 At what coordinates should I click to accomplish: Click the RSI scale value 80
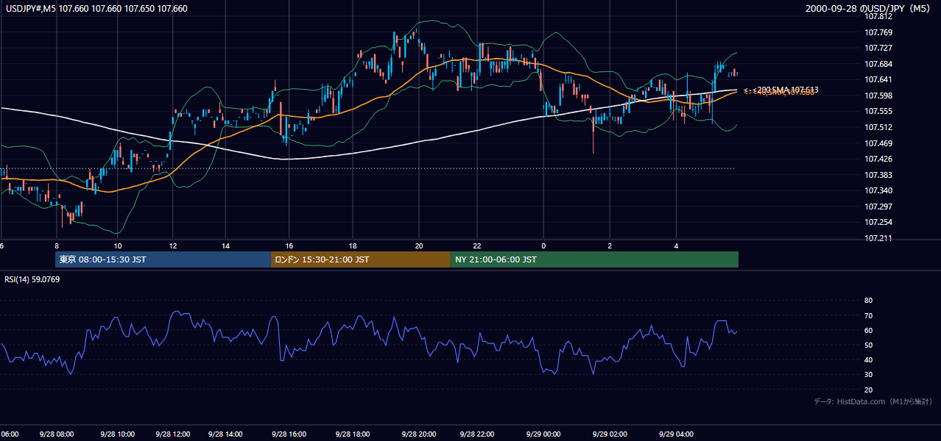(868, 301)
